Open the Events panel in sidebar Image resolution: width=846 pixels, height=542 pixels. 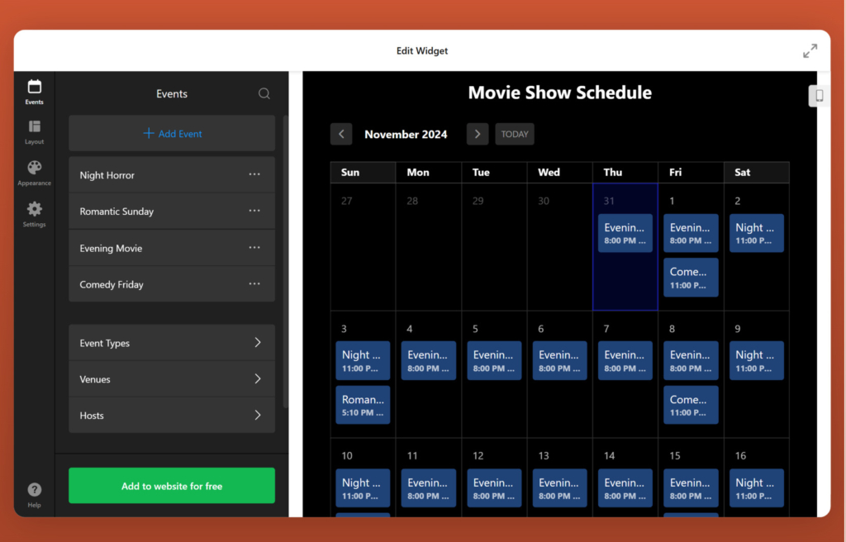[x=34, y=91]
